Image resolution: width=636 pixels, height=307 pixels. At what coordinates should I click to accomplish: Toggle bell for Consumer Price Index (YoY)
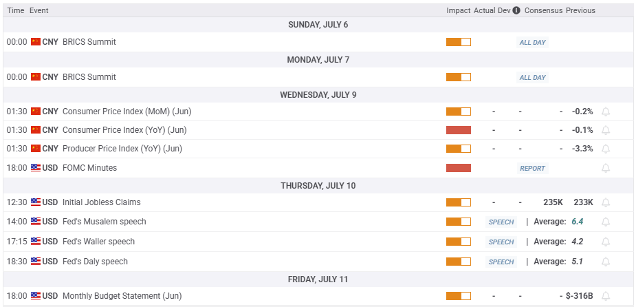tap(606, 130)
